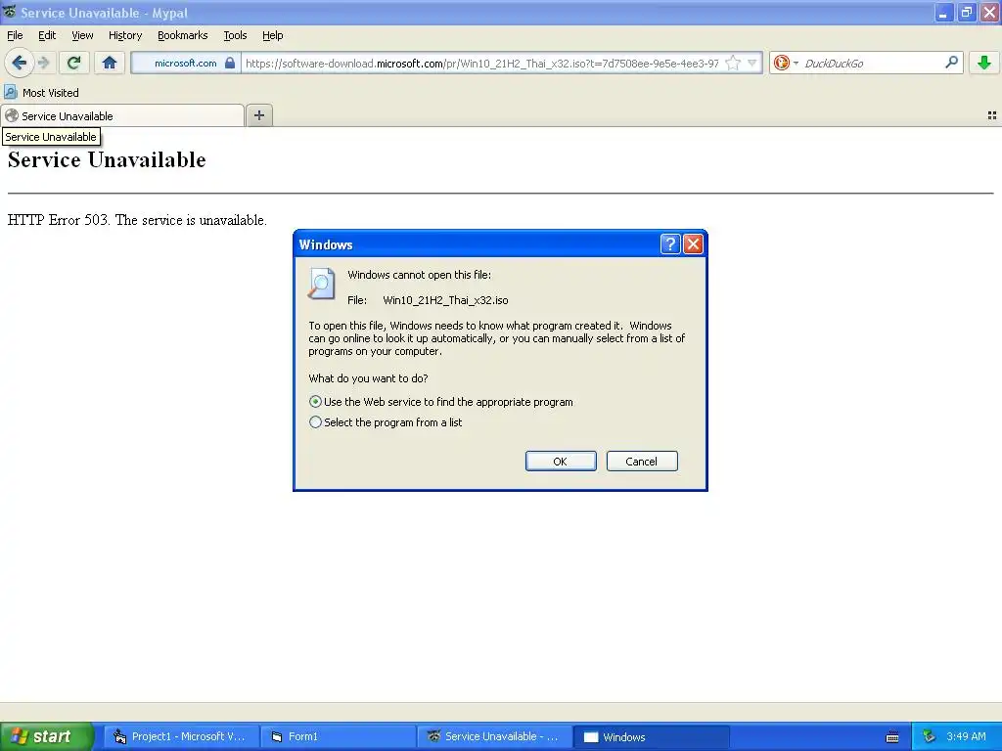Screen dimensions: 1002x751
Task: Click the Forward arrow button
Action: click(43, 63)
